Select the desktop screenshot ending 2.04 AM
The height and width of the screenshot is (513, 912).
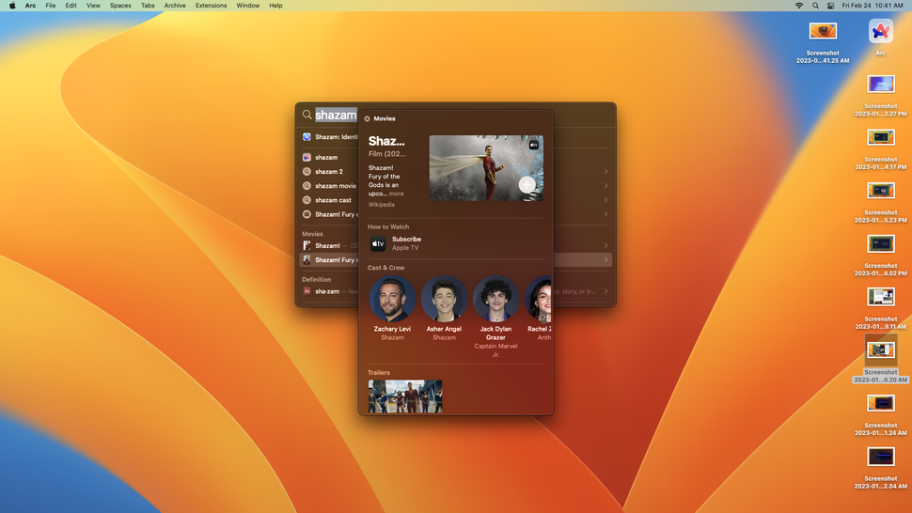[881, 457]
